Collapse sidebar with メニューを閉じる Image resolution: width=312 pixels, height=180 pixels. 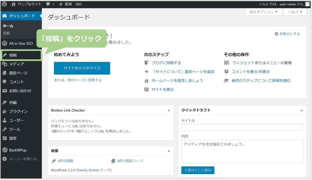pos(23,159)
